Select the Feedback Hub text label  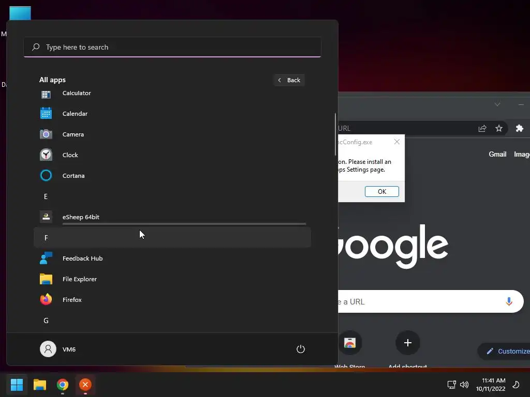pyautogui.click(x=82, y=258)
